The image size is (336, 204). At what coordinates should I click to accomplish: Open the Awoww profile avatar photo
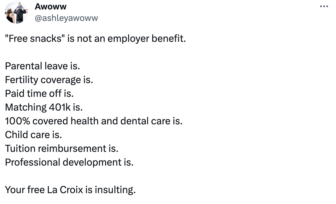(x=16, y=12)
